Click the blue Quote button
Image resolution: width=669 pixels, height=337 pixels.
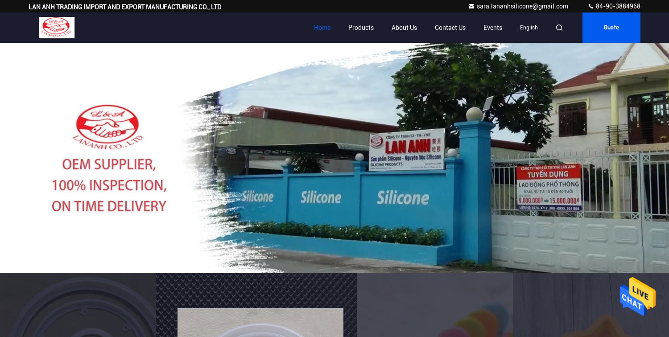611,28
